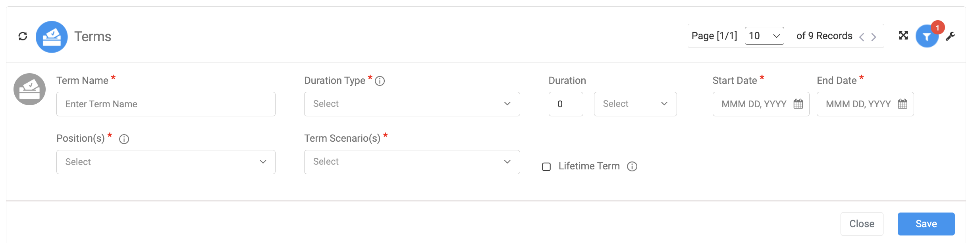Open the Duration Type dropdown
This screenshot has height=243, width=972.
(412, 104)
